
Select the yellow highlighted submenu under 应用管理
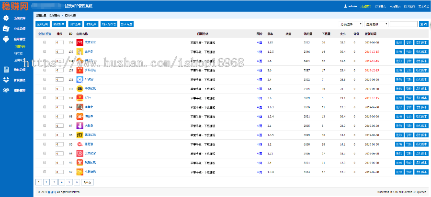click(20, 47)
